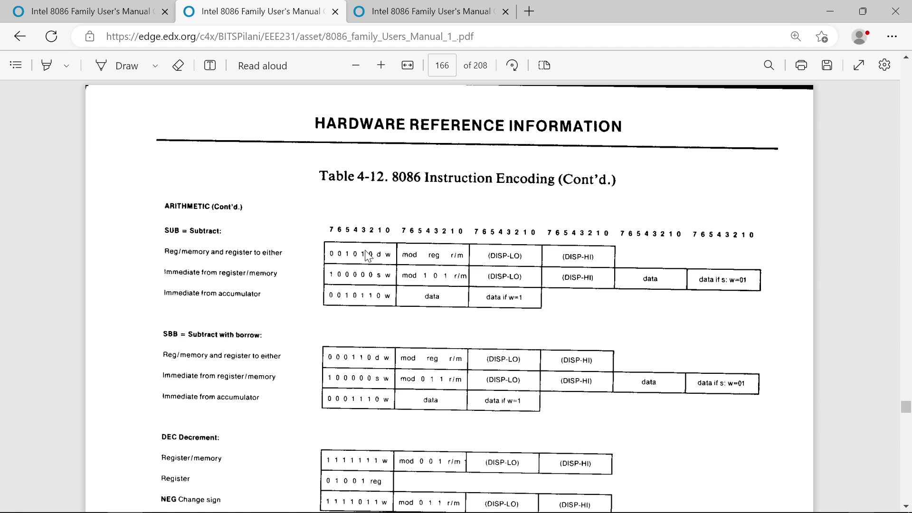The image size is (912, 513).
Task: Open the Table of Contents panel
Action: pos(16,65)
